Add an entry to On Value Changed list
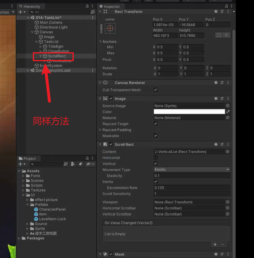 click(215, 245)
